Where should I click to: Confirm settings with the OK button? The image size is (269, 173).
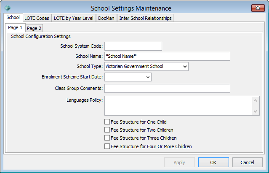tap(213, 162)
